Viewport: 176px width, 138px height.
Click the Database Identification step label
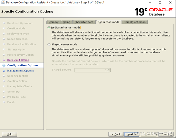pyautogui.click(x=21, y=44)
